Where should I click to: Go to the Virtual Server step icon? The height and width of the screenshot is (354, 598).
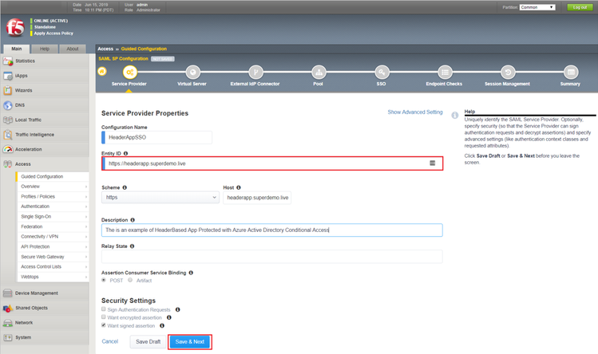tap(192, 72)
